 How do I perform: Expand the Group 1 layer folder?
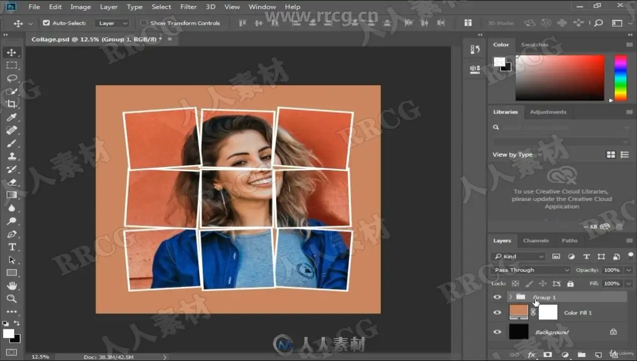(510, 297)
